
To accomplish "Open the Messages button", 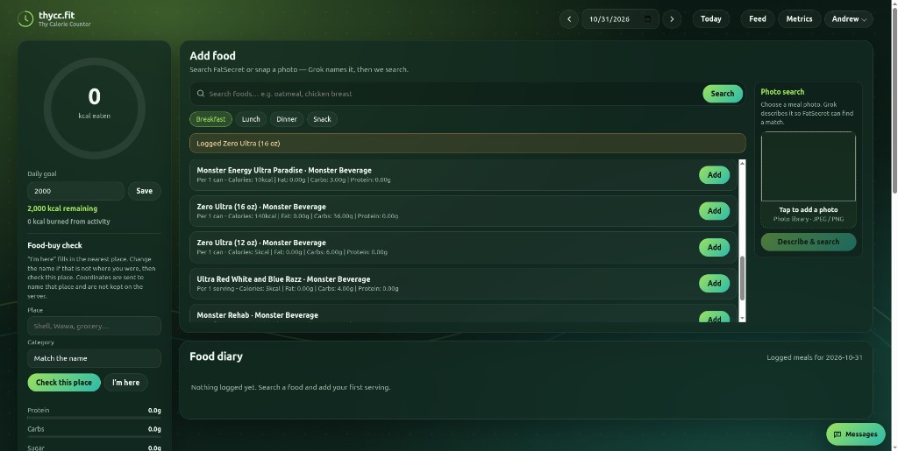I will 856,434.
